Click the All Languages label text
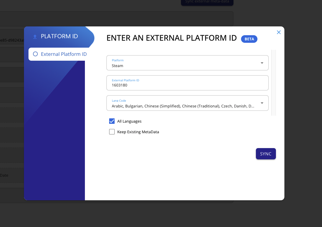This screenshot has width=322, height=227. point(129,121)
